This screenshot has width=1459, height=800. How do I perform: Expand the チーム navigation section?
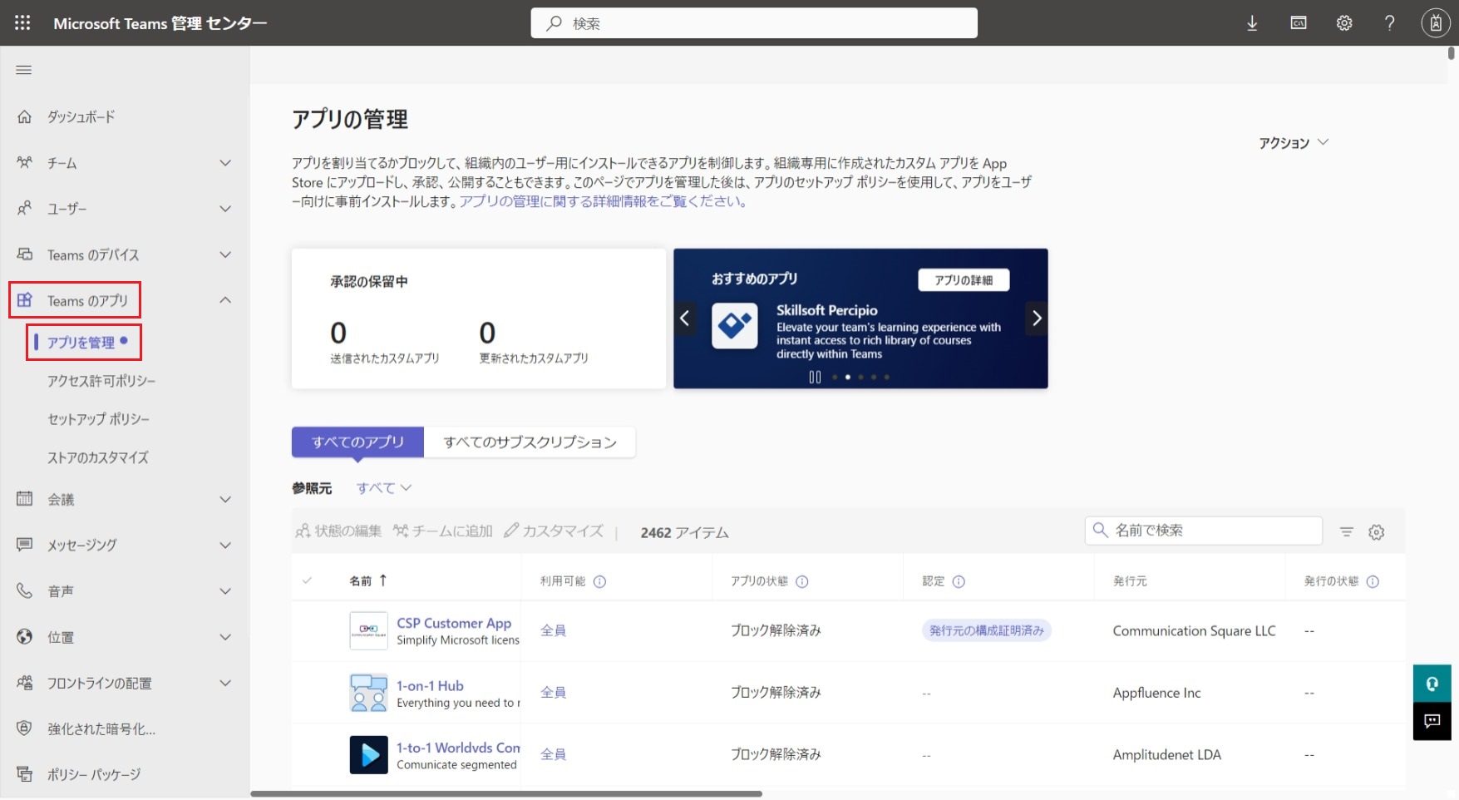225,163
